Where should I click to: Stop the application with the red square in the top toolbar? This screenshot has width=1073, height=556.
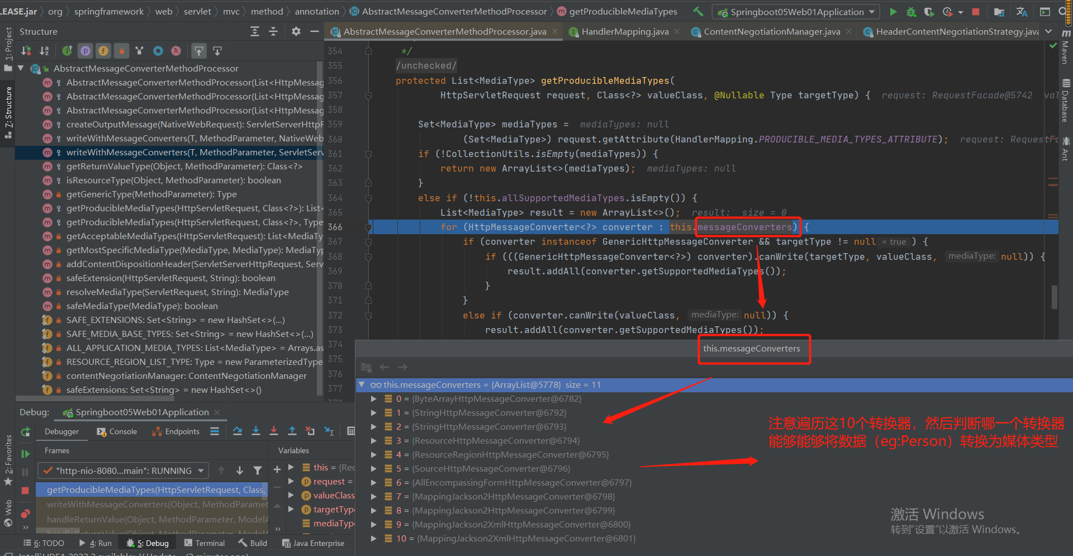click(976, 11)
